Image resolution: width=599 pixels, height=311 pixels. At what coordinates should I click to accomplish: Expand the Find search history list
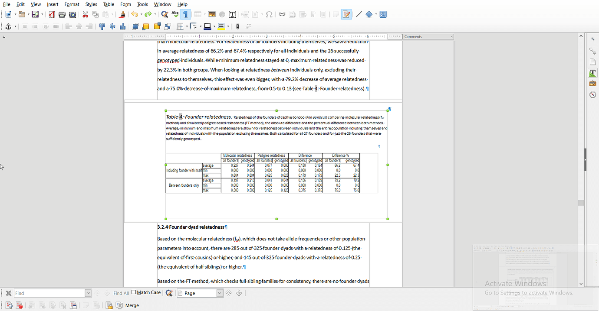click(88, 293)
